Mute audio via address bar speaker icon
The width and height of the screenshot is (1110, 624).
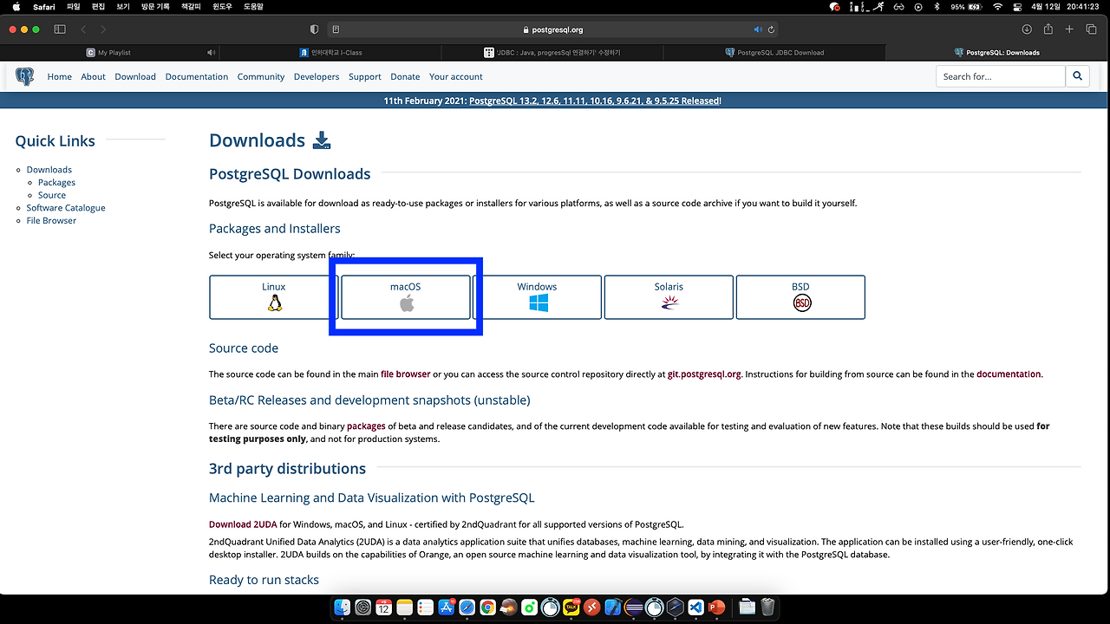[x=758, y=29]
